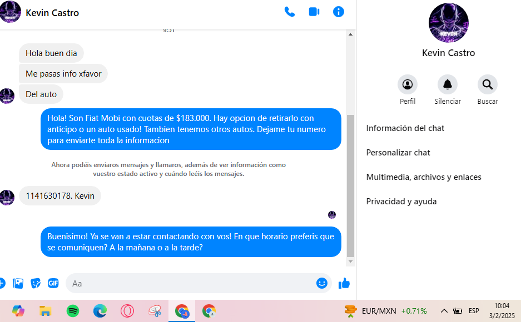Send a thumbs-up like
Screen dimensions: 521x322
(344, 283)
